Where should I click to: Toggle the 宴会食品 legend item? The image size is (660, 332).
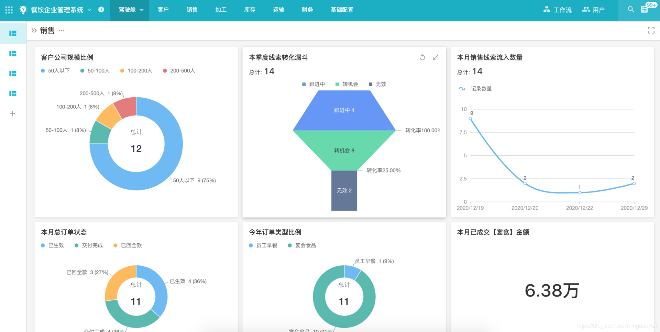click(x=302, y=245)
